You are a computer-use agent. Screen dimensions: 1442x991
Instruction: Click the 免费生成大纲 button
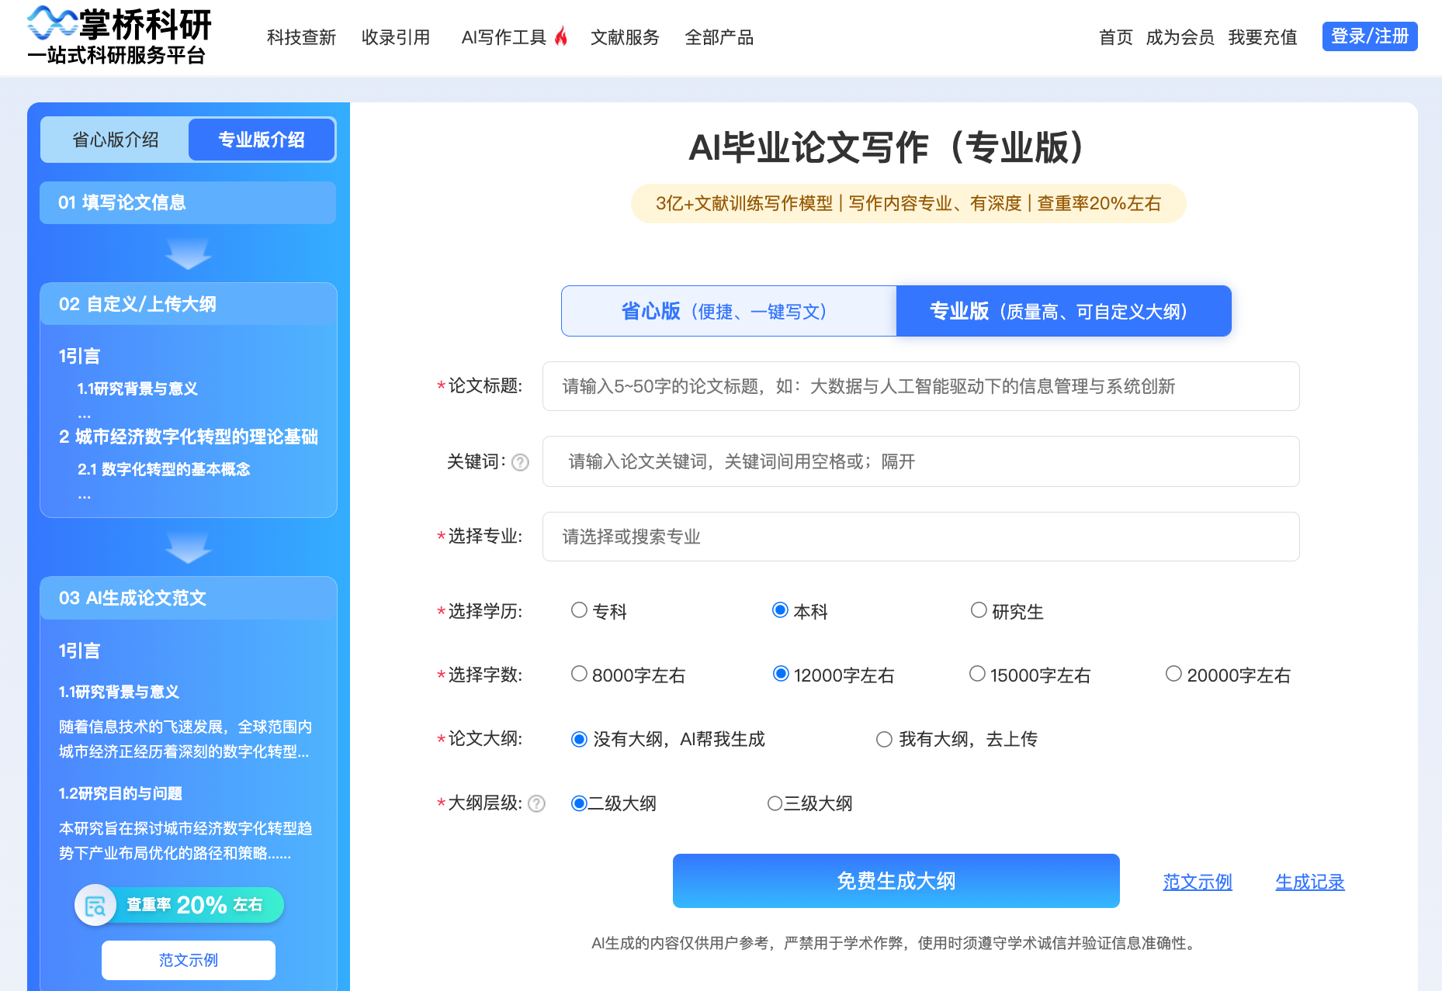[896, 881]
